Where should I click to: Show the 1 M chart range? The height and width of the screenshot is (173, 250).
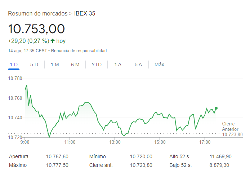coord(55,65)
